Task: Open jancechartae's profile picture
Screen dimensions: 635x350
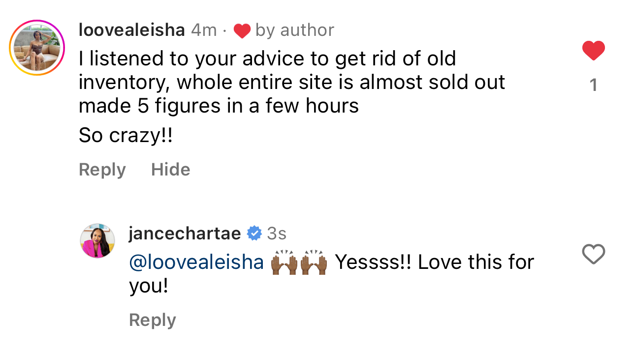Action: coord(97,241)
